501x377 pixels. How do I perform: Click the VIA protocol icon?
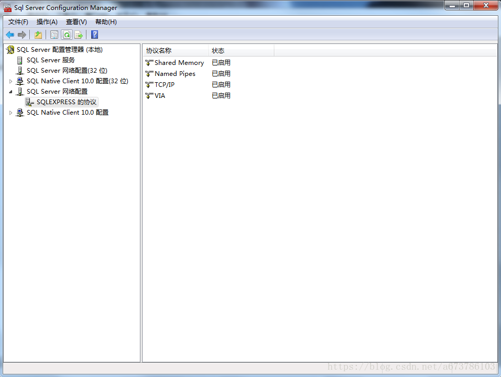(149, 95)
